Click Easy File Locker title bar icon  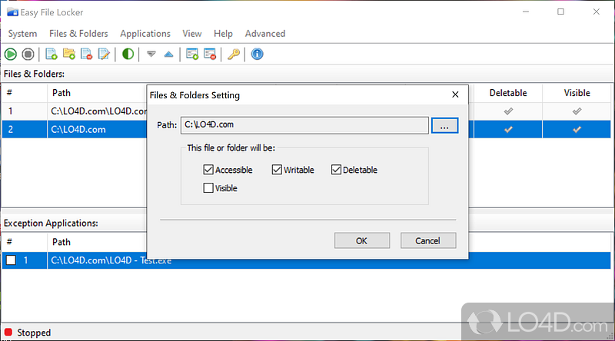[12, 12]
